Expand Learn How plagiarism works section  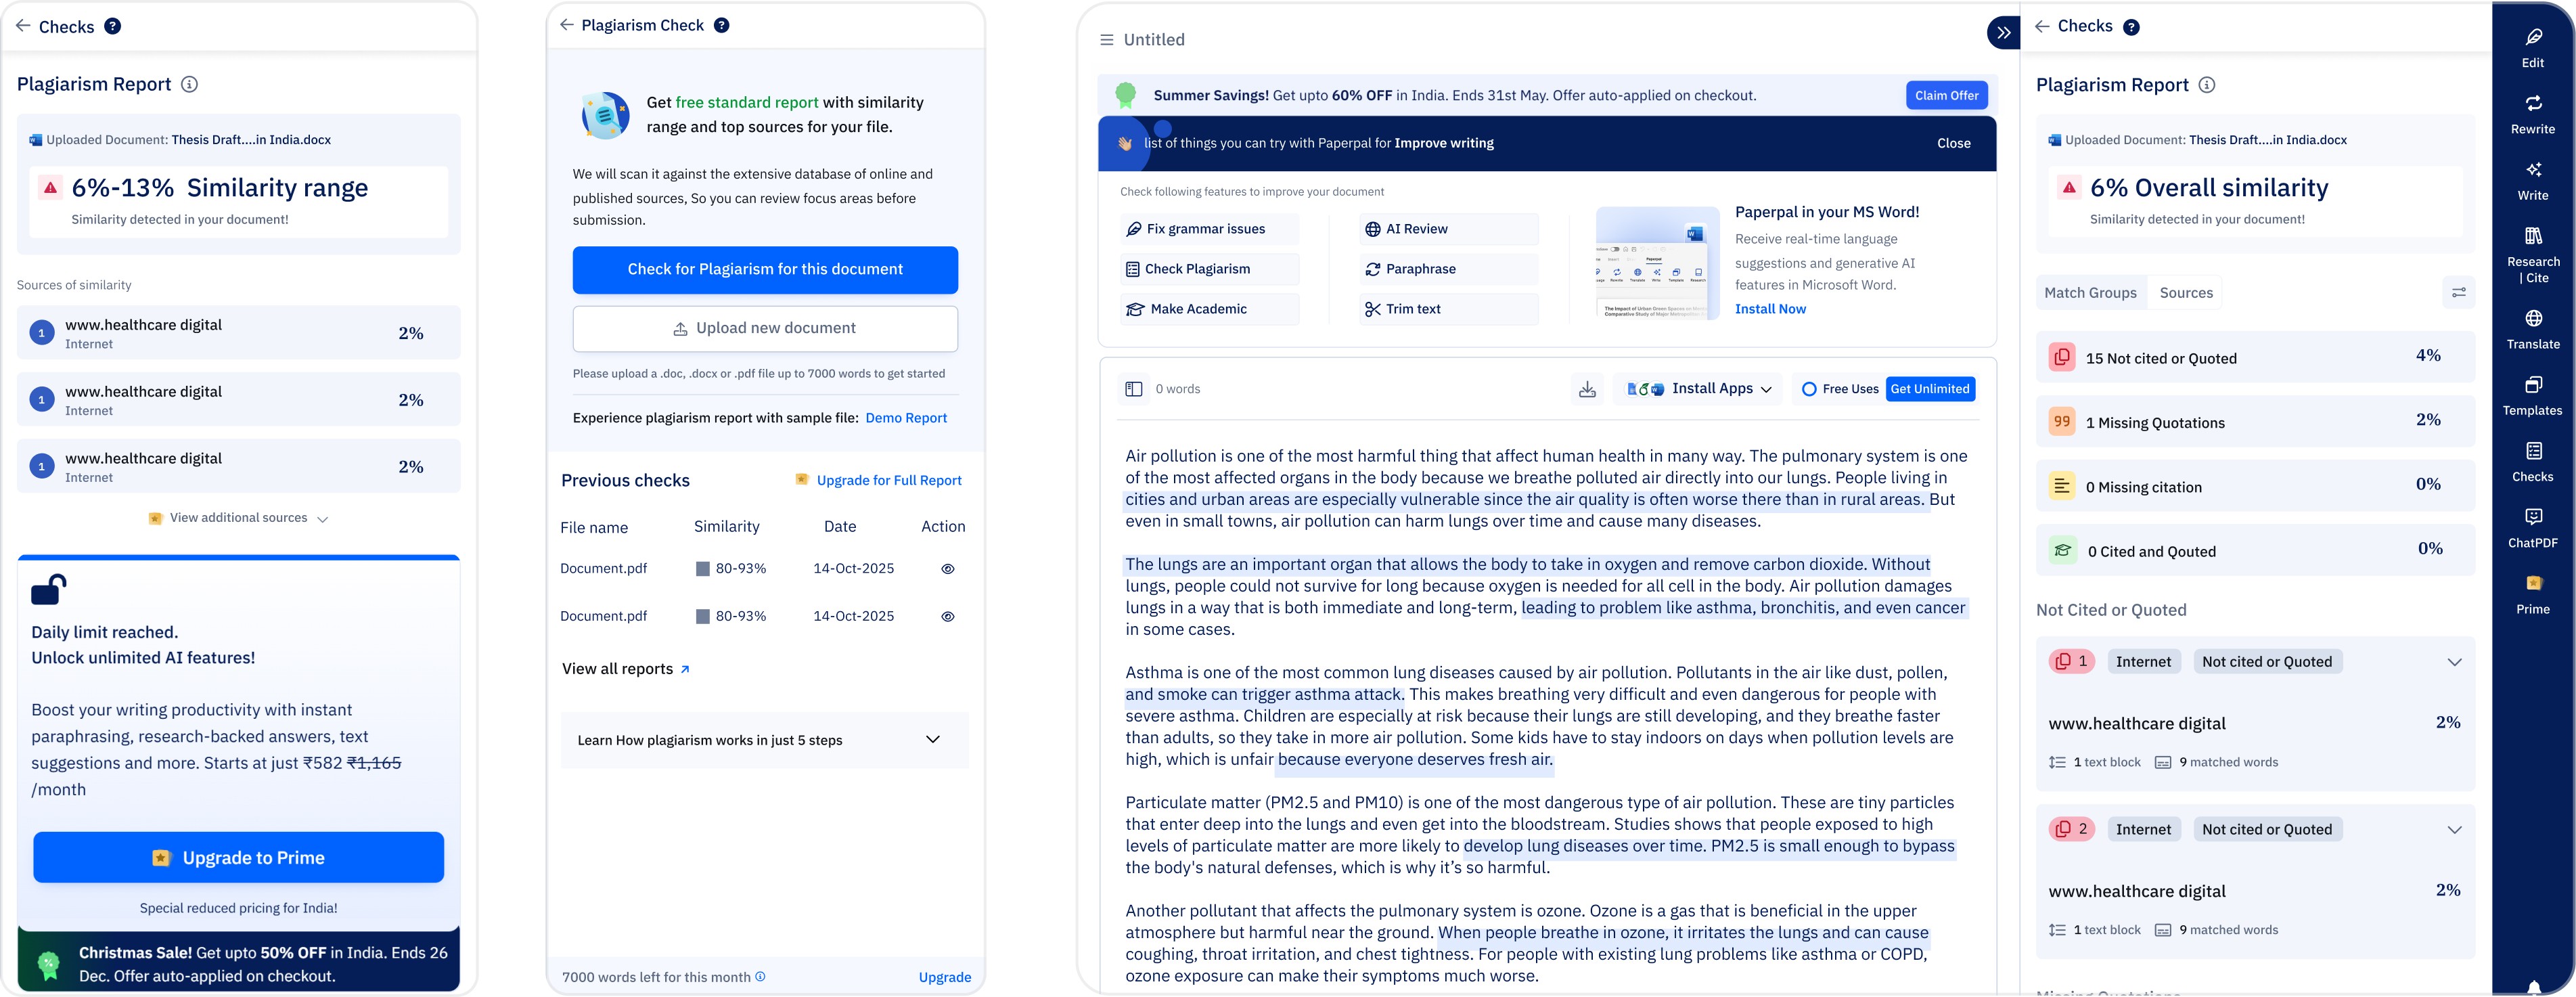coord(932,740)
